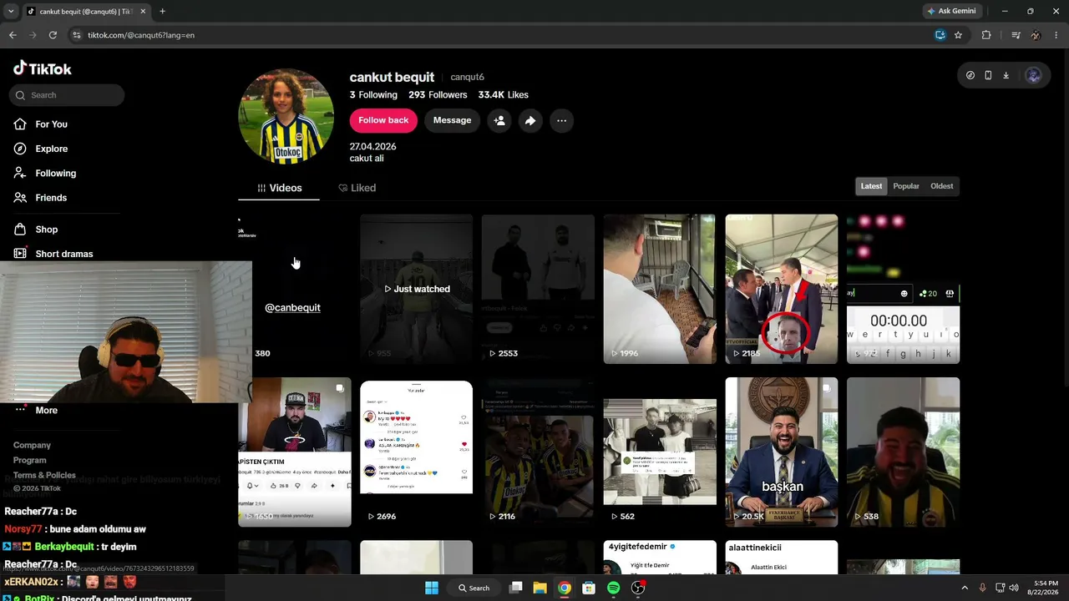Open the video with 2553 views

tap(538, 289)
